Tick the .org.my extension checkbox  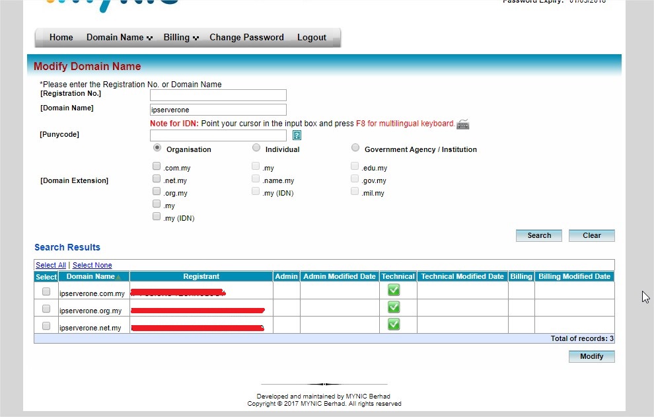coord(157,191)
